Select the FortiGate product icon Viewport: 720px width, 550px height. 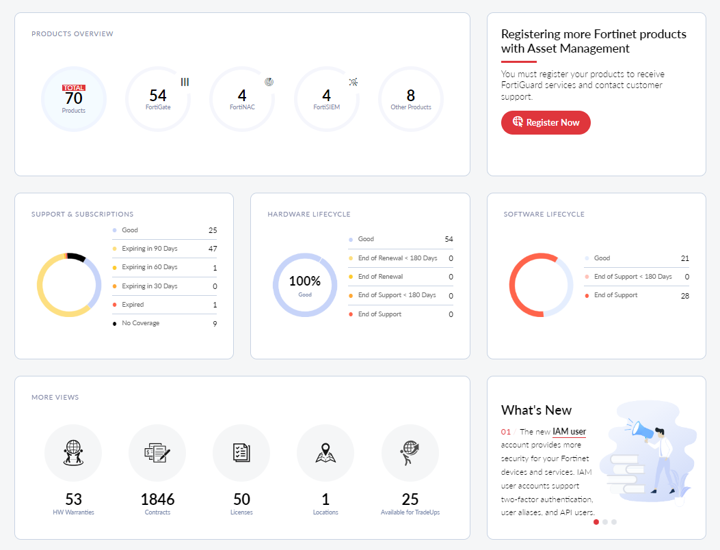(x=158, y=99)
